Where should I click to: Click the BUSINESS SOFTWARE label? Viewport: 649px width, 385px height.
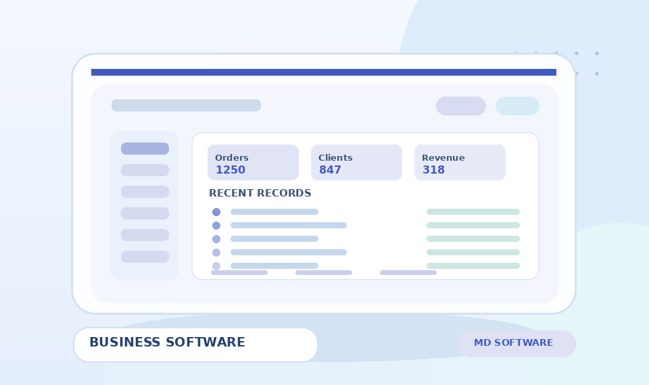(x=167, y=342)
